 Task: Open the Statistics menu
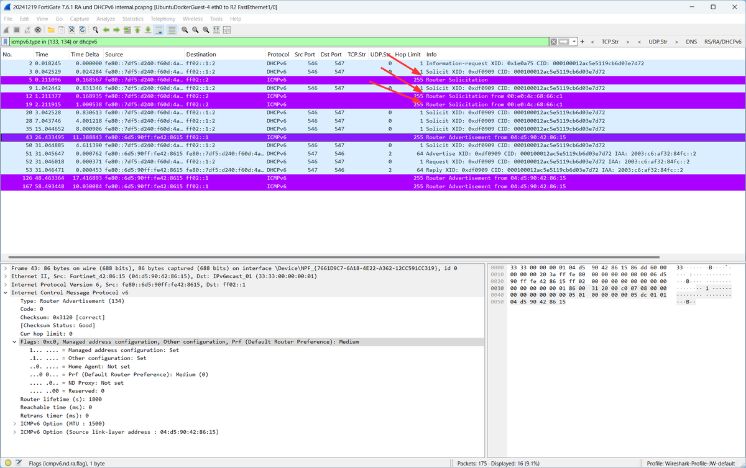point(132,19)
